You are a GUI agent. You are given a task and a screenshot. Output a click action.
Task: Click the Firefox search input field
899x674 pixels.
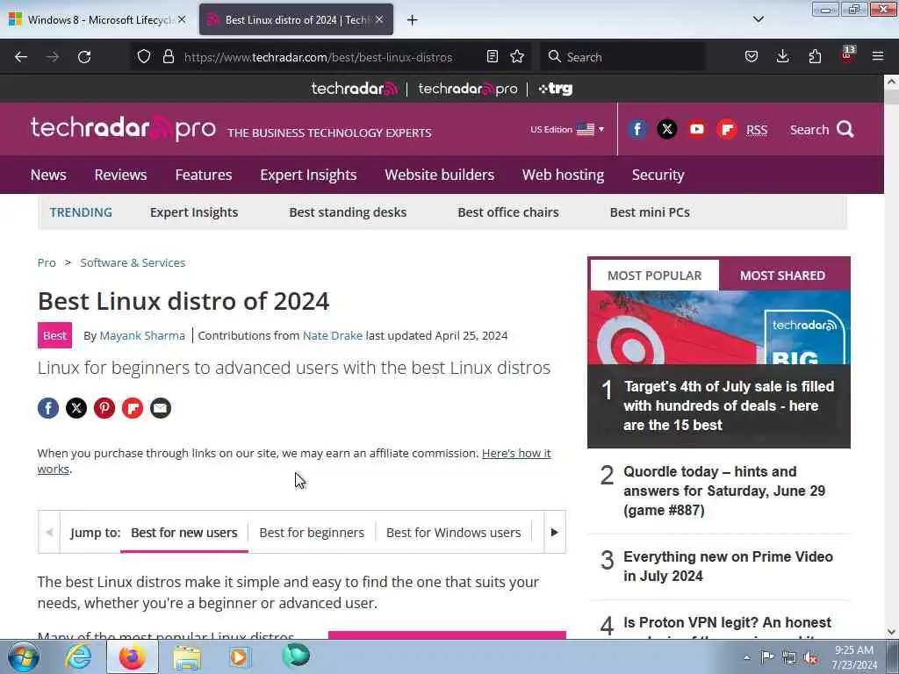click(622, 57)
